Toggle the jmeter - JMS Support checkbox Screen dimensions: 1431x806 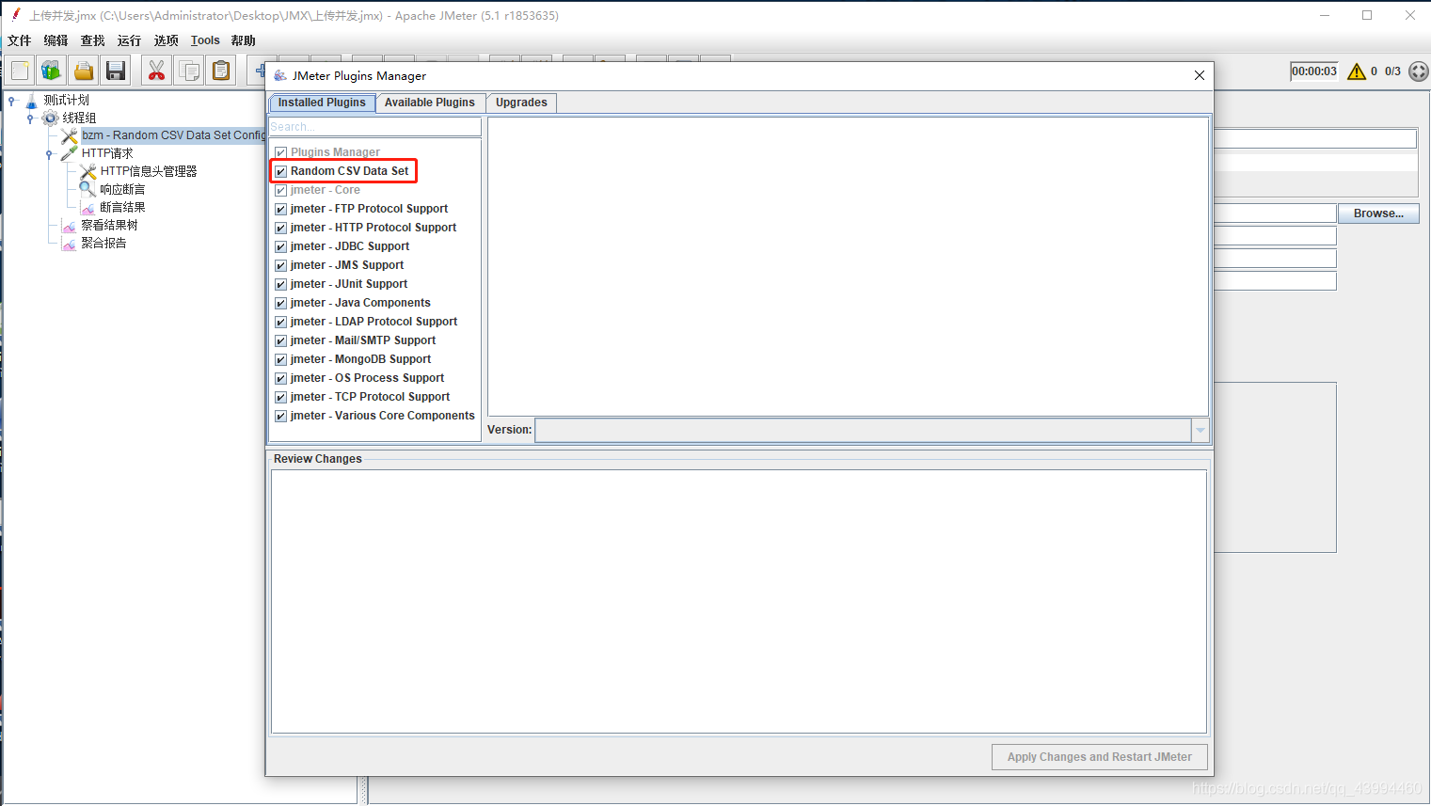click(281, 265)
